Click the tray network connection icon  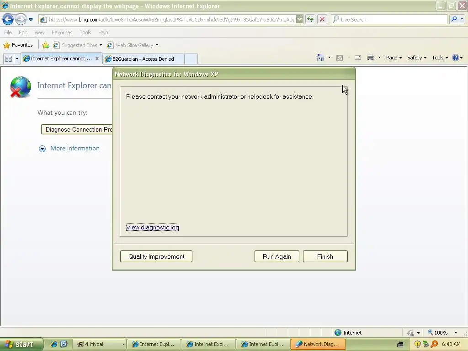coord(425,344)
